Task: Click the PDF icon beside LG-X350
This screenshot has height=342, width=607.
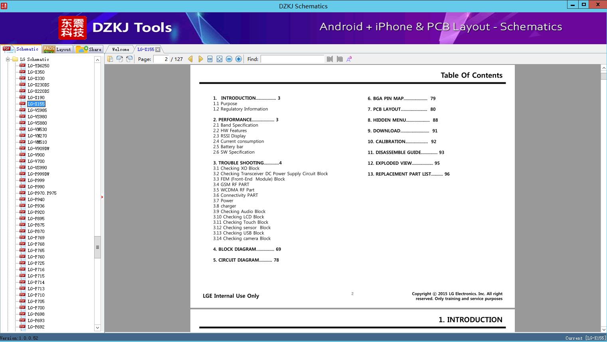Action: pyautogui.click(x=22, y=72)
